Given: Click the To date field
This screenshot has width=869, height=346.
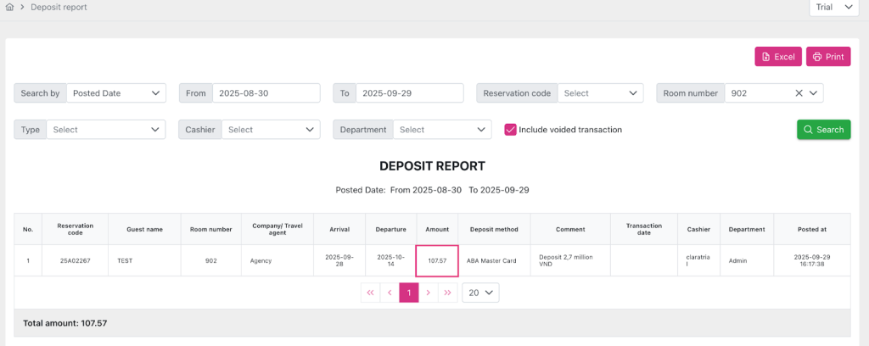Looking at the screenshot, I should 408,93.
